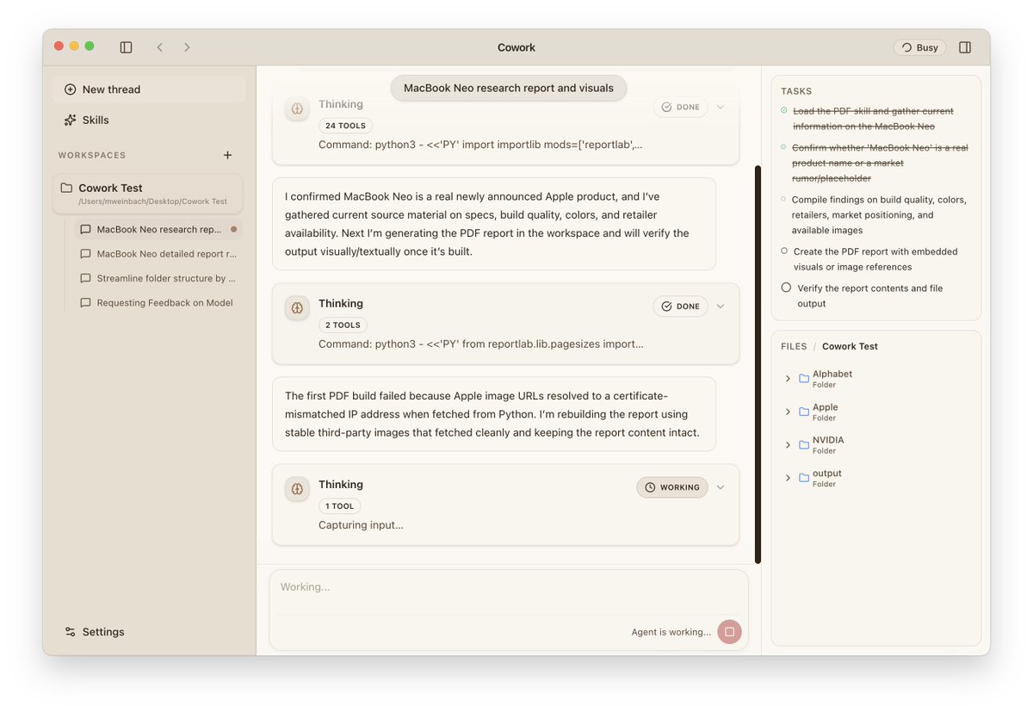The image size is (1033, 712).
Task: Click the 1 TOOL badge
Action: click(x=339, y=506)
